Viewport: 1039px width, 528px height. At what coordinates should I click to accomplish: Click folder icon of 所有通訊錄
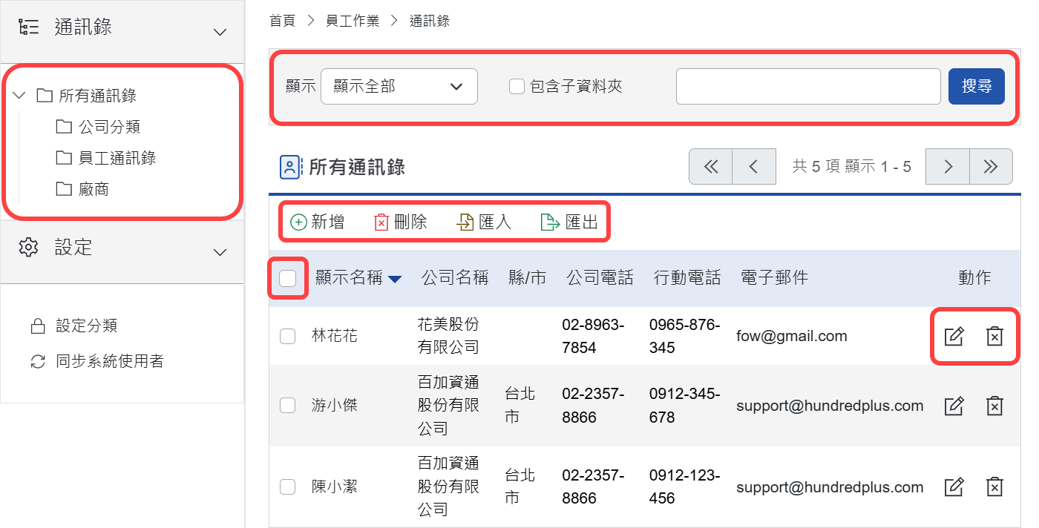tap(45, 96)
